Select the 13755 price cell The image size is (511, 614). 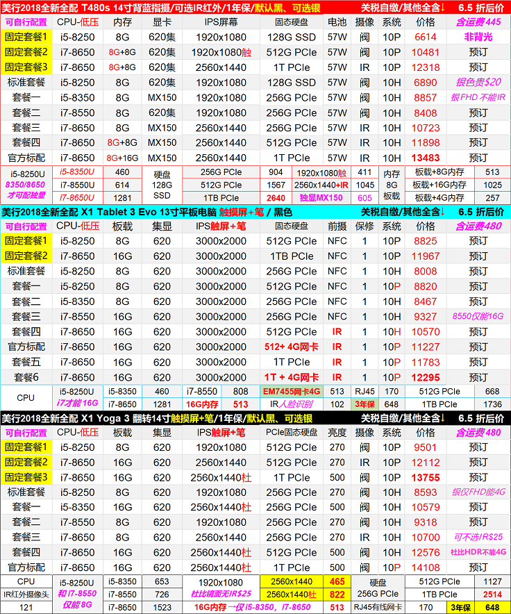[x=426, y=477]
